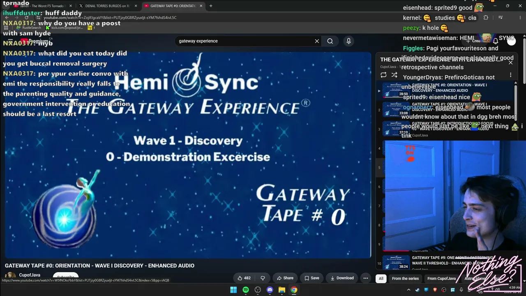Open Chrome extensions puzzle icon
This screenshot has width=526, height=296.
click(x=486, y=18)
